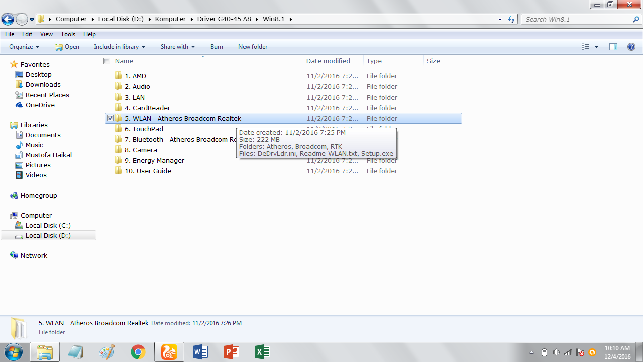The width and height of the screenshot is (643, 362).
Task: Refresh the current folder view
Action: (x=511, y=19)
